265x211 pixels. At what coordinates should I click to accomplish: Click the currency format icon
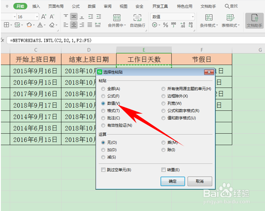[155, 25]
